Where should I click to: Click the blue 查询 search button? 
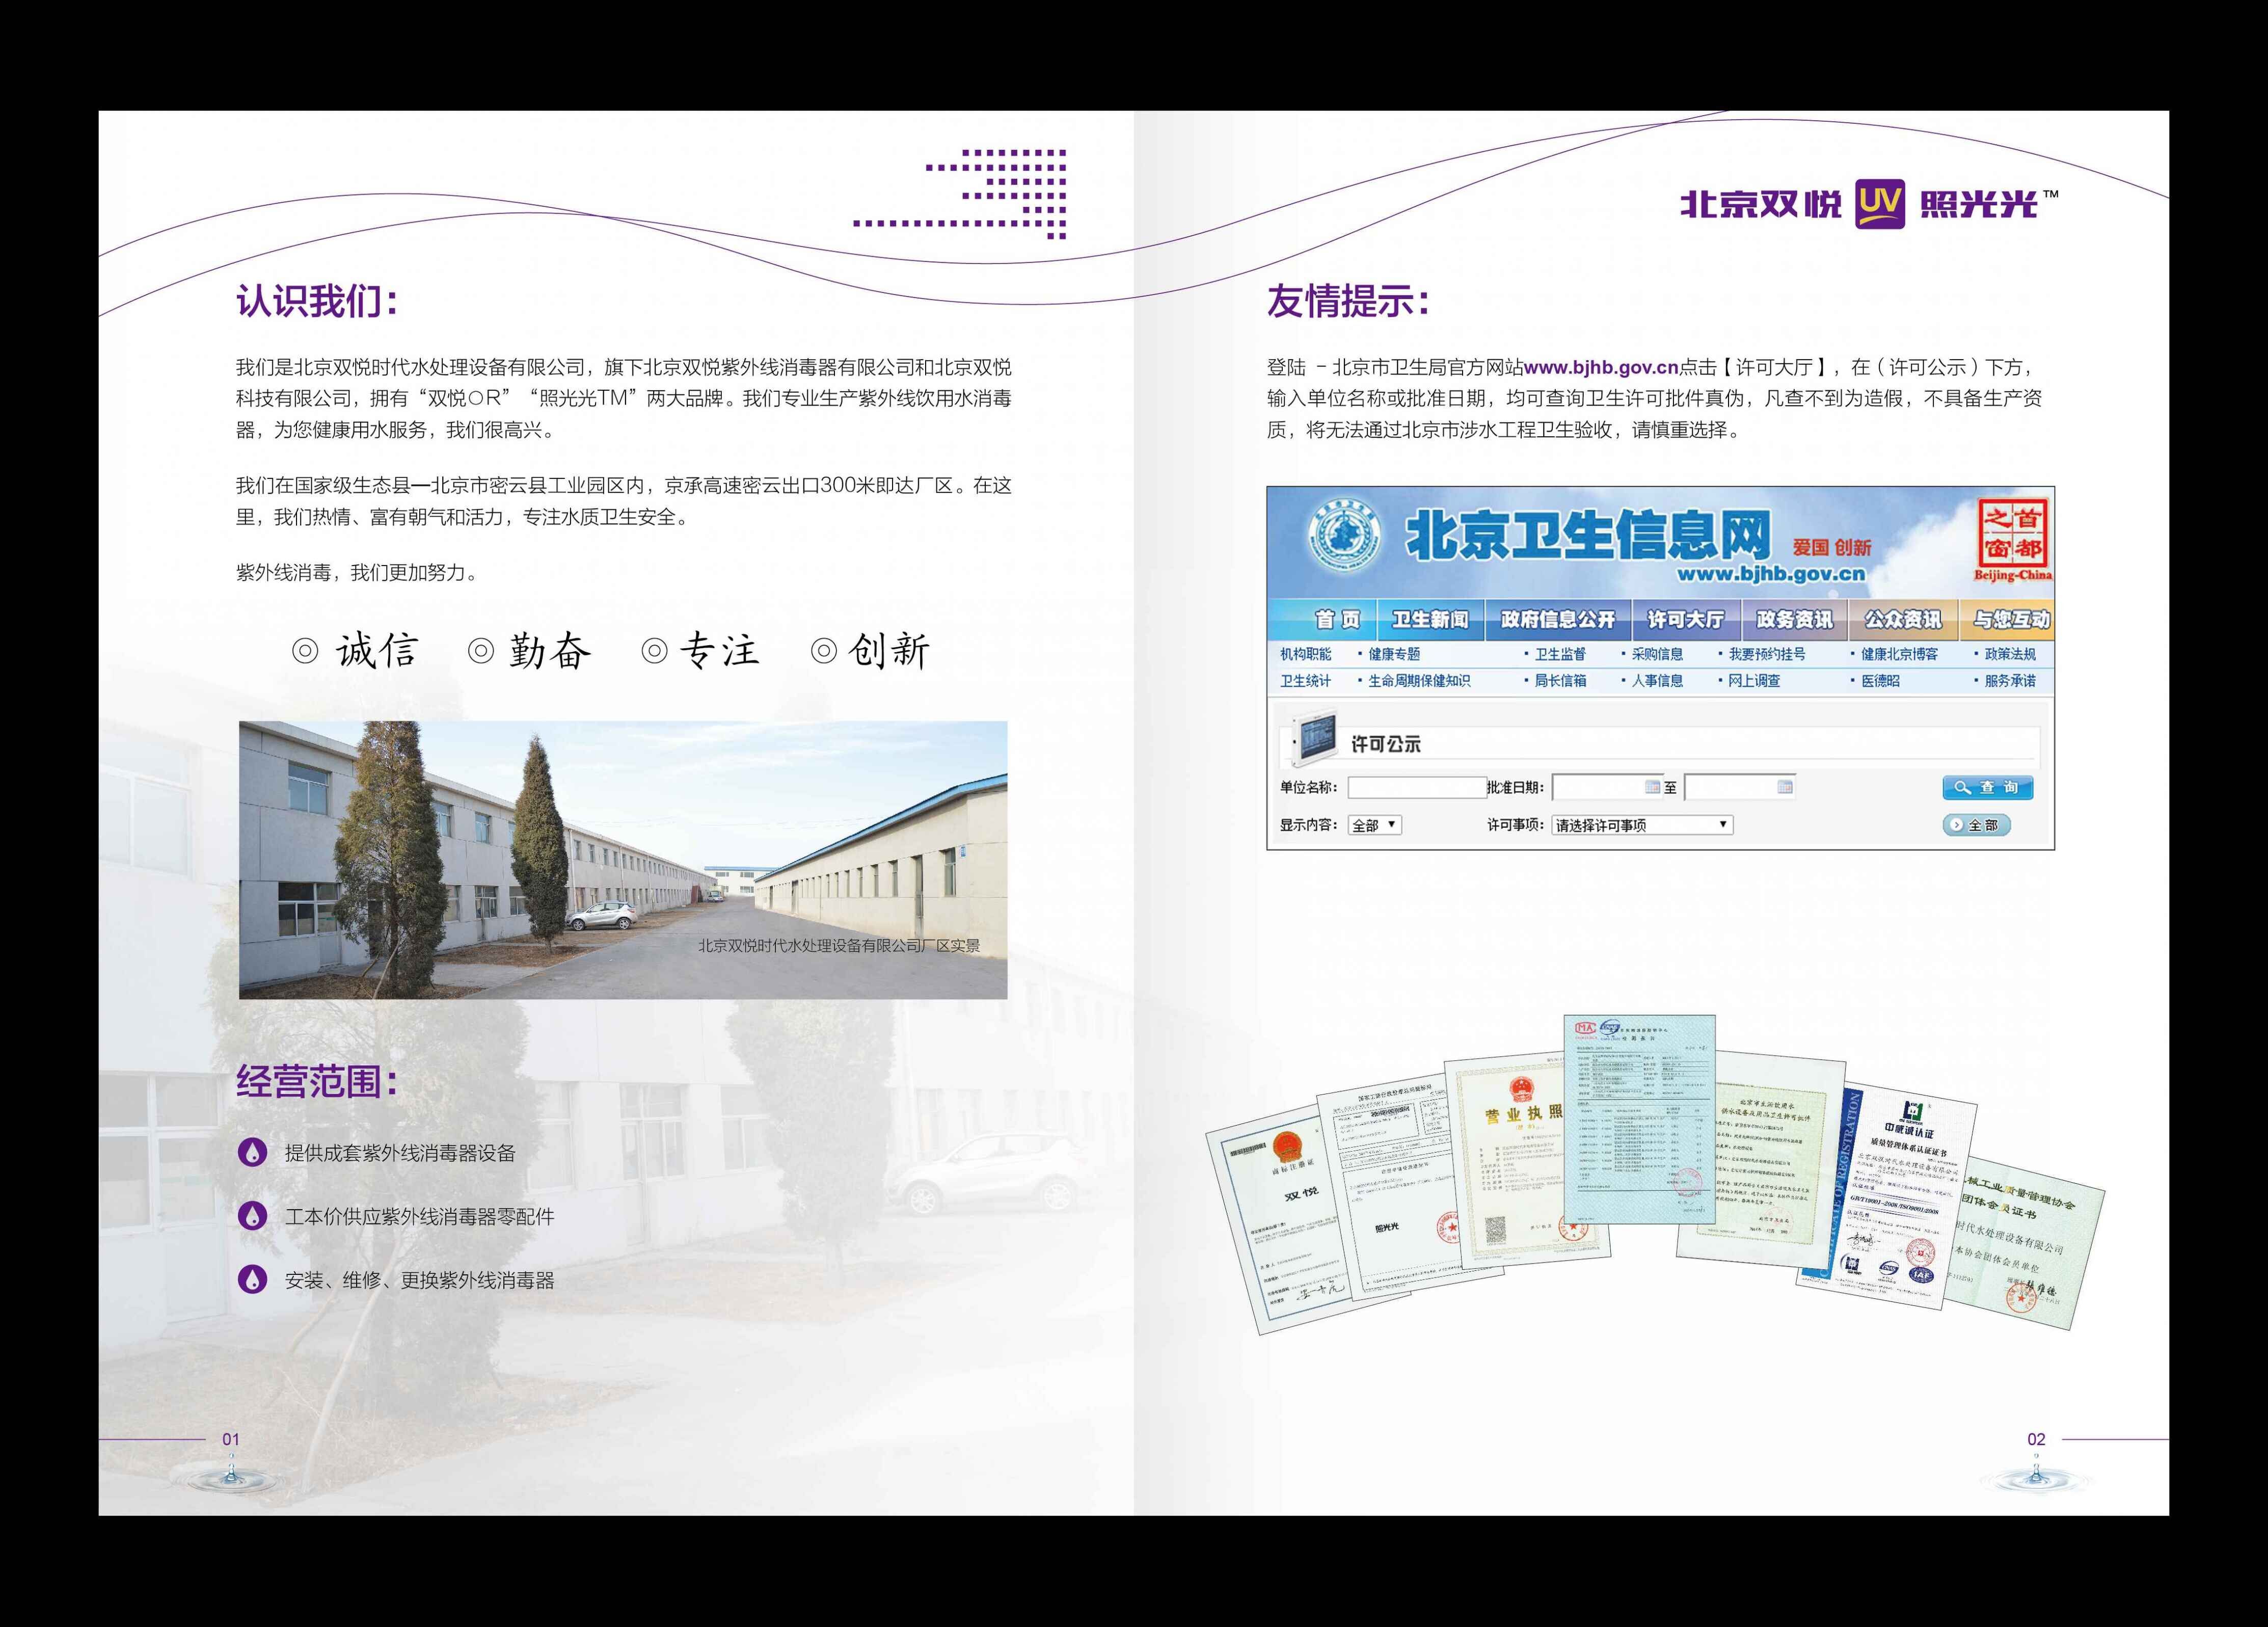pos(1988,787)
